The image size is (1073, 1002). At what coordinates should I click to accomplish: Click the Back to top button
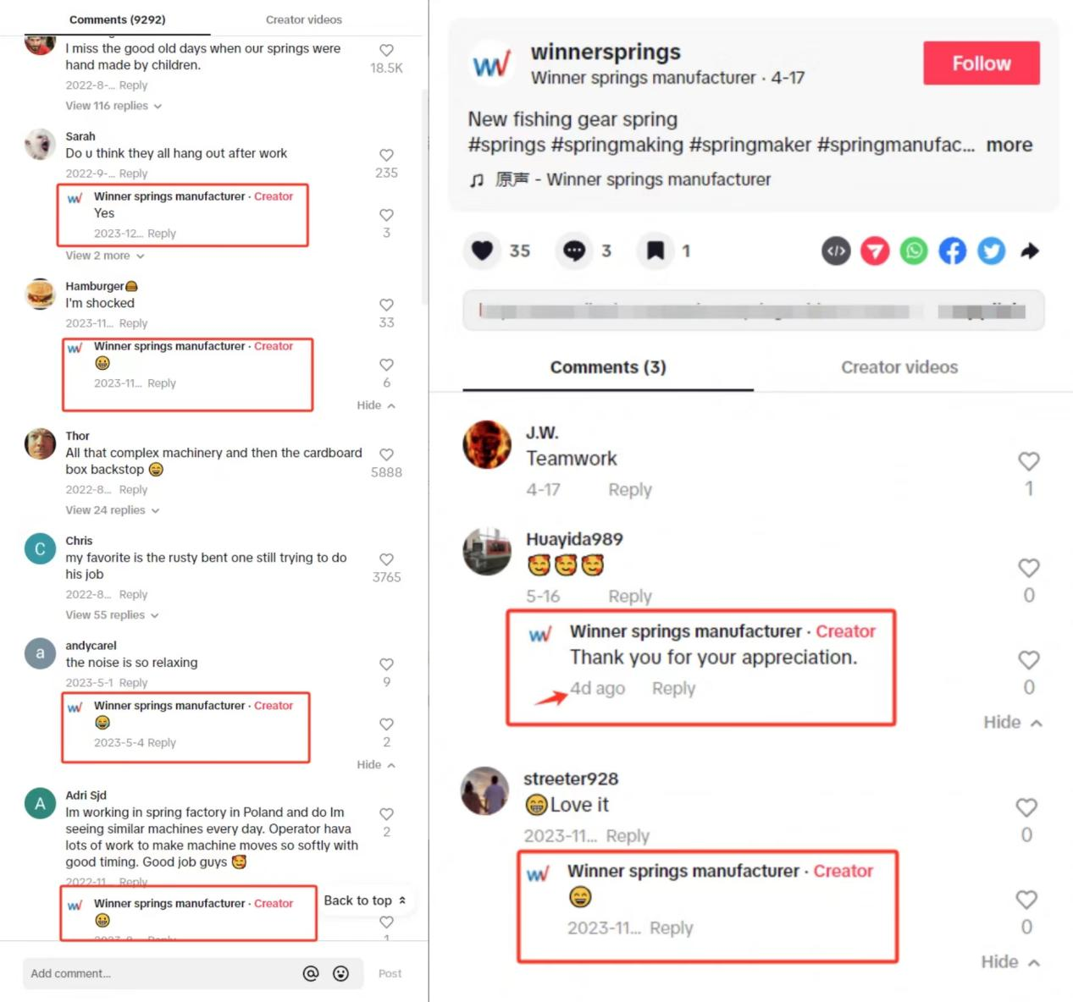point(364,900)
